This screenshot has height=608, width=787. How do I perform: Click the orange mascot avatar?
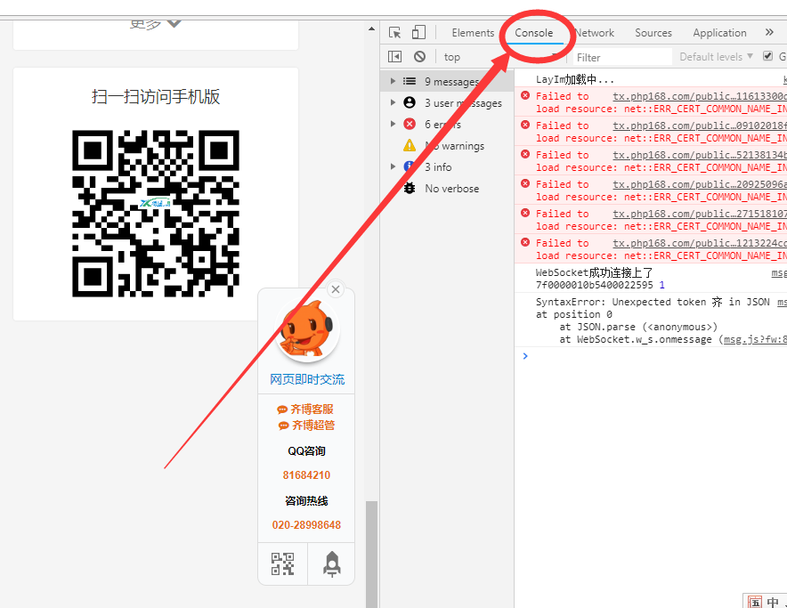307,330
